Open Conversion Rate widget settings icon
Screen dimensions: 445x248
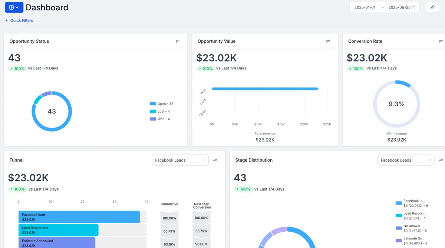click(441, 41)
